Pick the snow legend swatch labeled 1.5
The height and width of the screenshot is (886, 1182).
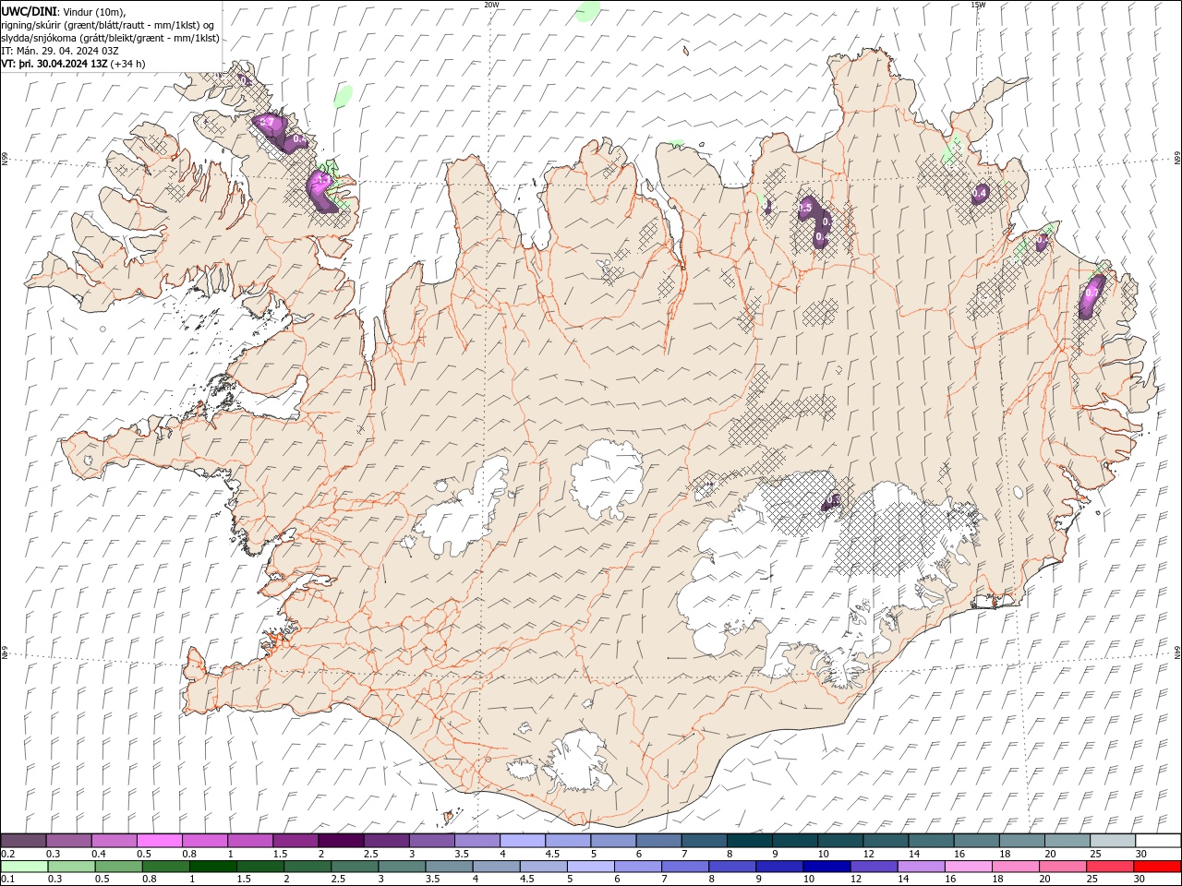pyautogui.click(x=295, y=840)
